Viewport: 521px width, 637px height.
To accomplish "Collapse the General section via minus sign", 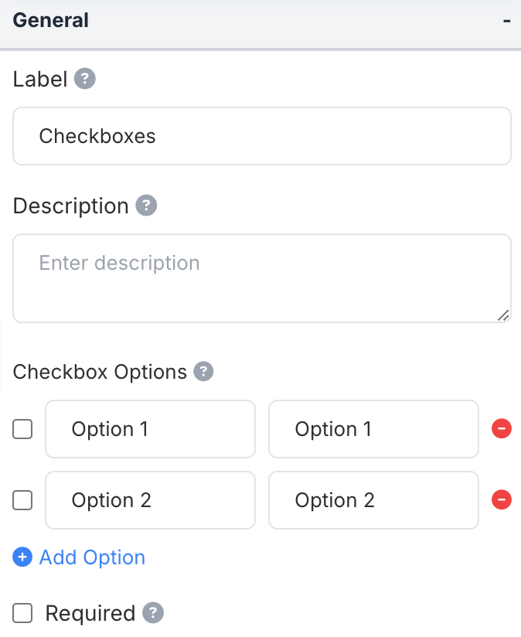I will tap(506, 21).
